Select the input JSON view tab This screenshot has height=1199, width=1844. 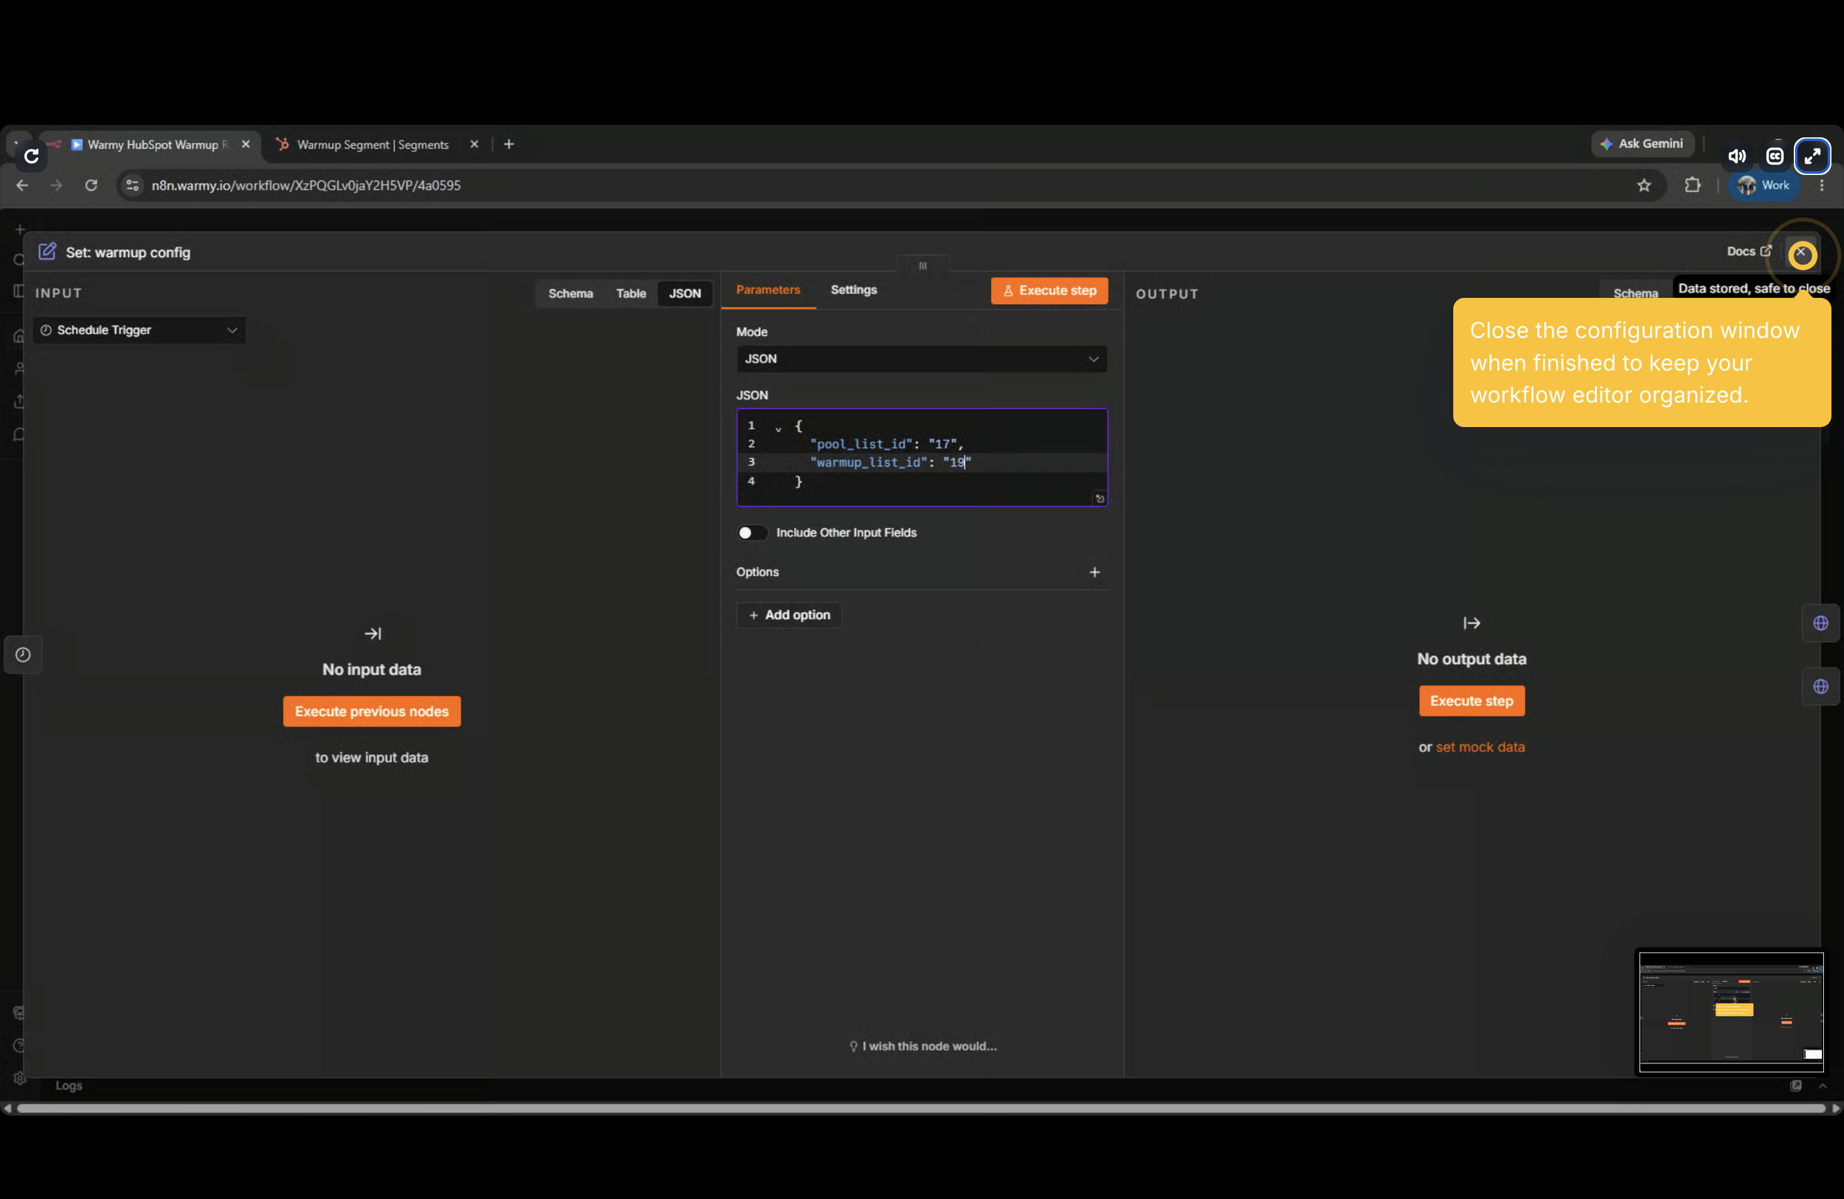coord(685,293)
